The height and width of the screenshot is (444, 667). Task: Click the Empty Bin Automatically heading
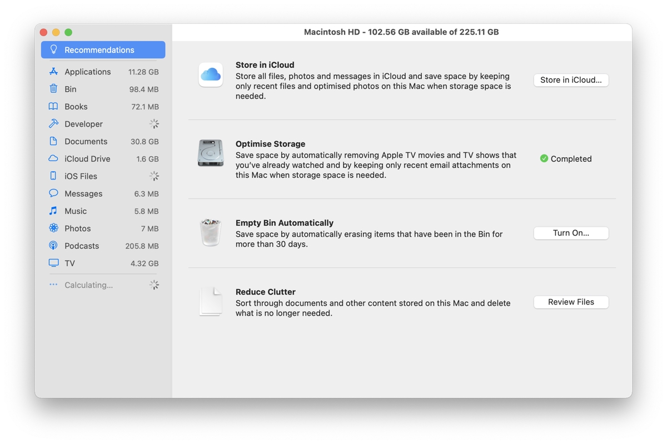[x=285, y=223]
